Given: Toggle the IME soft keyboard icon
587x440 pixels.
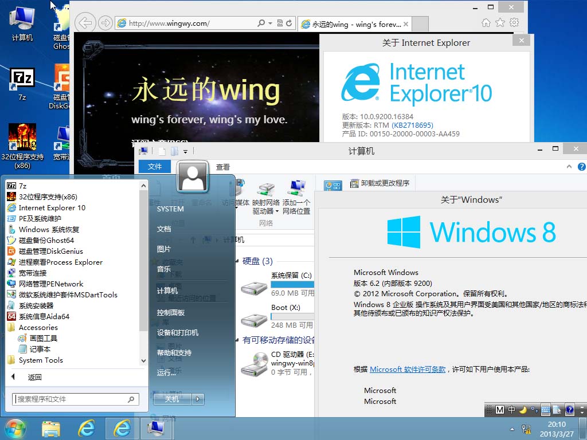Looking at the screenshot, I should 546,410.
